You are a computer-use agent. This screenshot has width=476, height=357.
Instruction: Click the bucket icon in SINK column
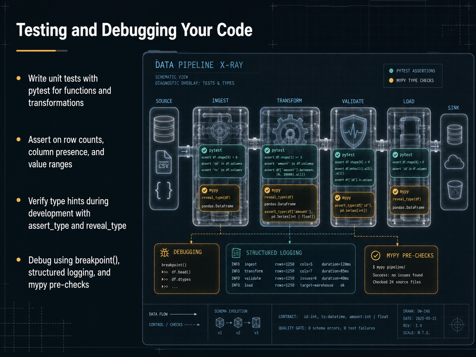coord(455,190)
